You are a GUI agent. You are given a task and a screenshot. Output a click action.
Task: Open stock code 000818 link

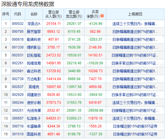coord(18,39)
